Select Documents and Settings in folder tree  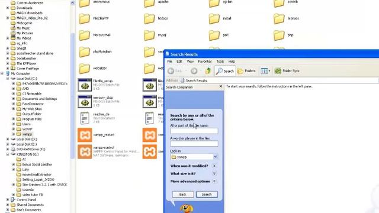pyautogui.click(x=40, y=99)
